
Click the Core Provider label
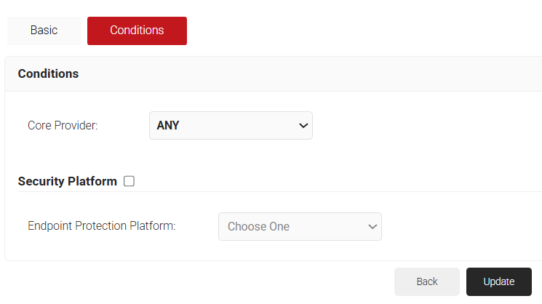[63, 125]
